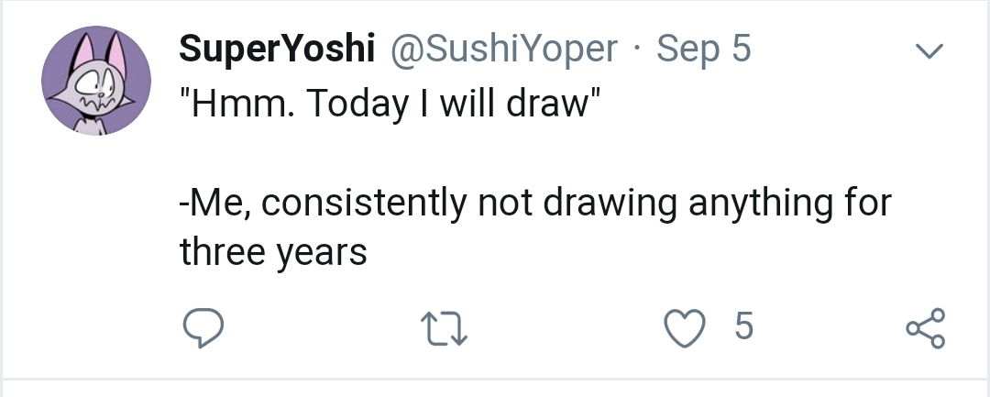Click the SuperYoshi display name
990x397 pixels.
[x=276, y=50]
